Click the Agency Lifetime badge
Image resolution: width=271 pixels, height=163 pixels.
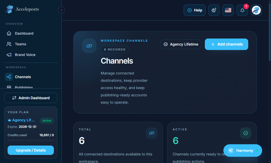click(181, 44)
